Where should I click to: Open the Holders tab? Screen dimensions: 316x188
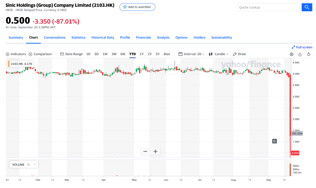click(x=199, y=37)
